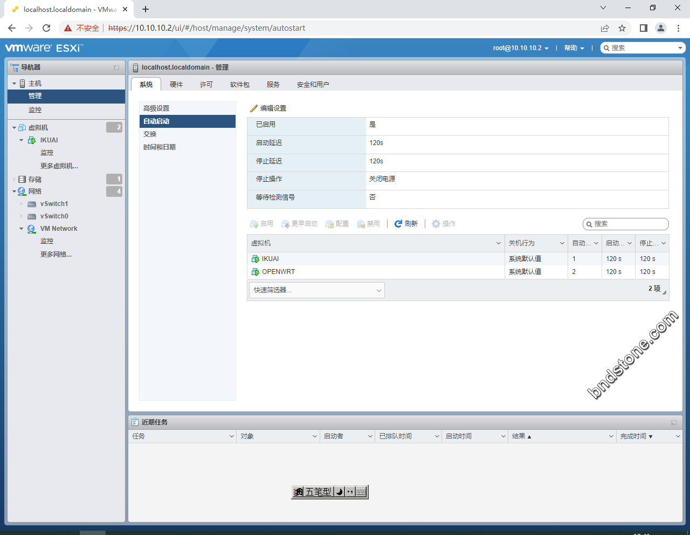Click the storage icon in navigator
Image resolution: width=690 pixels, height=535 pixels.
click(22, 180)
